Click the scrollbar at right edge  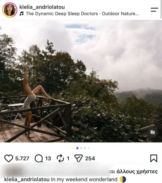coord(161,9)
